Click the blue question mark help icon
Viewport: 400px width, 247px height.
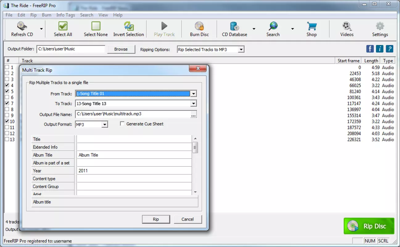390,49
